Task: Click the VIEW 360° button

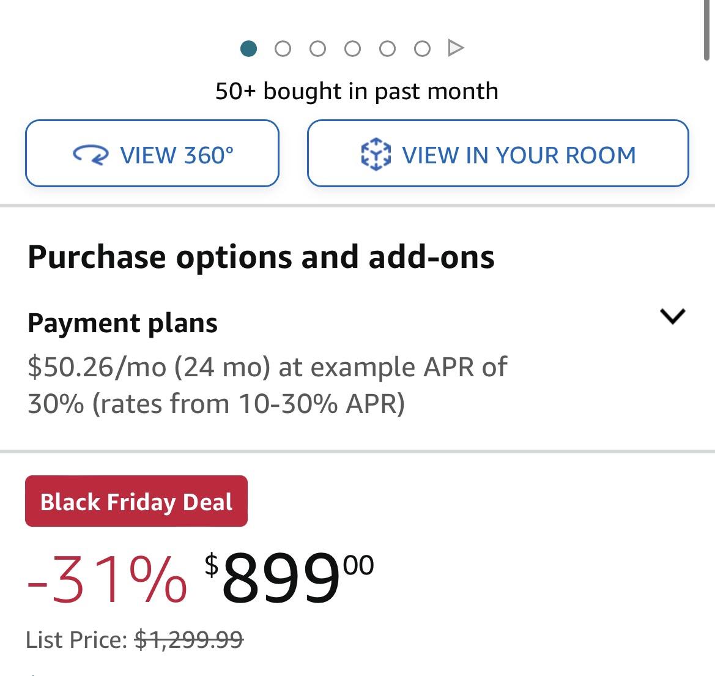Action: click(x=152, y=154)
